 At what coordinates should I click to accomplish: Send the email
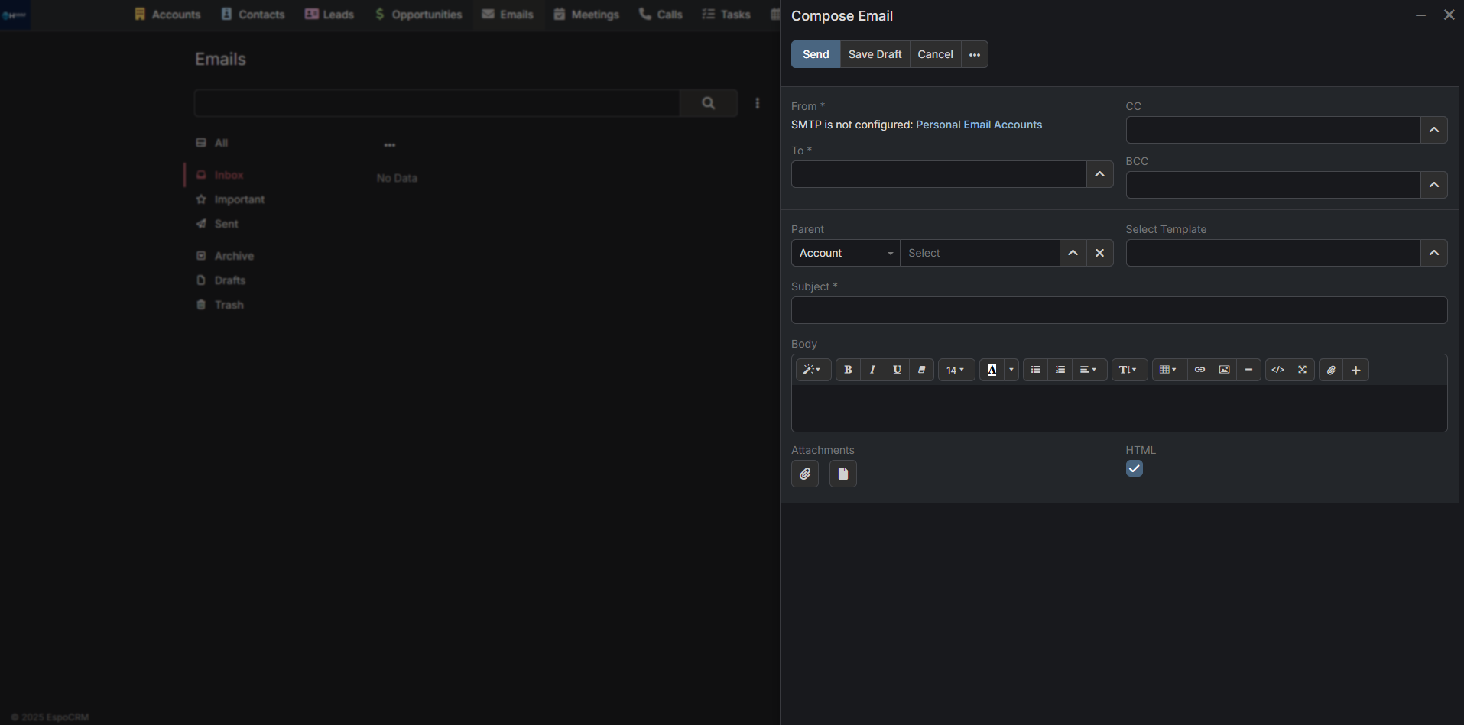click(x=816, y=54)
